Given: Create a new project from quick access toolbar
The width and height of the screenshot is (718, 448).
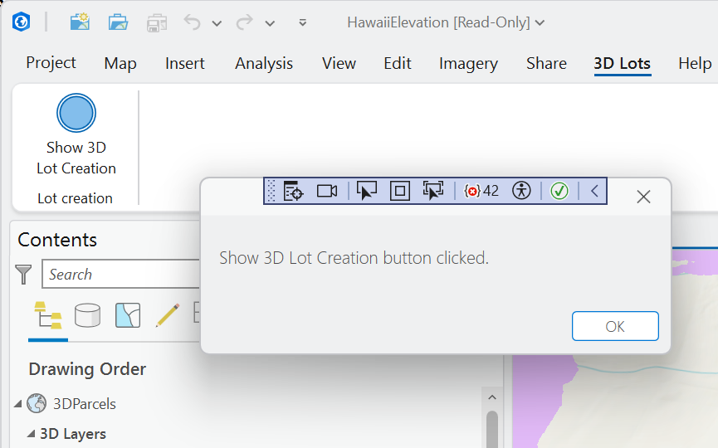Looking at the screenshot, I should pyautogui.click(x=80, y=22).
